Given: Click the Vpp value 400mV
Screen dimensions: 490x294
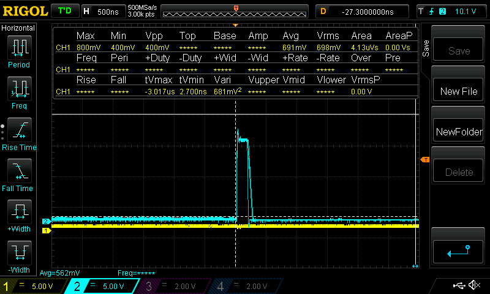Looking at the screenshot, I should pos(157,48).
